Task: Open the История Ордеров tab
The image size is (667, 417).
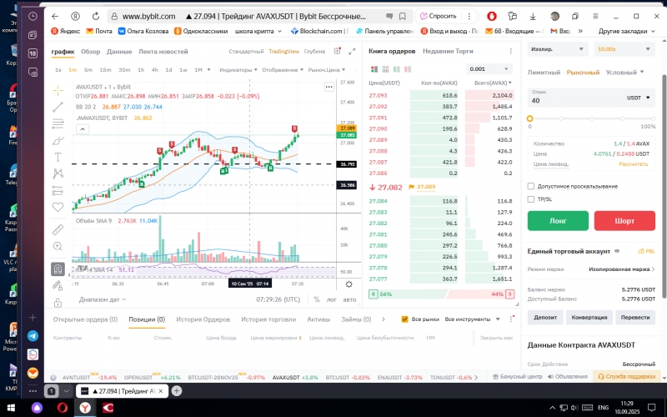Action: tap(203, 319)
